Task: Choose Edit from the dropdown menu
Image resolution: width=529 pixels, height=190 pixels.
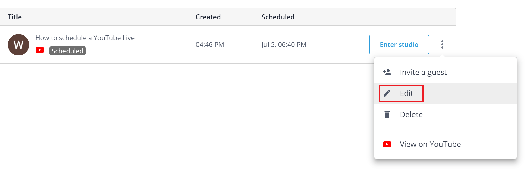Action: (406, 93)
